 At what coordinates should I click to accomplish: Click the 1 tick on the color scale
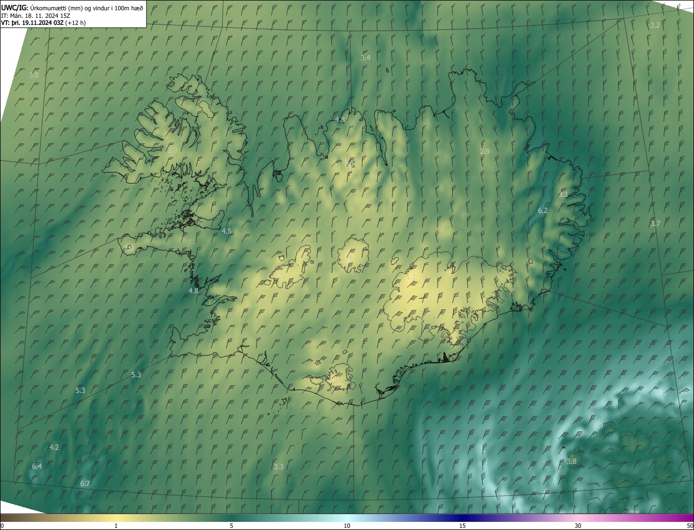pyautogui.click(x=116, y=526)
